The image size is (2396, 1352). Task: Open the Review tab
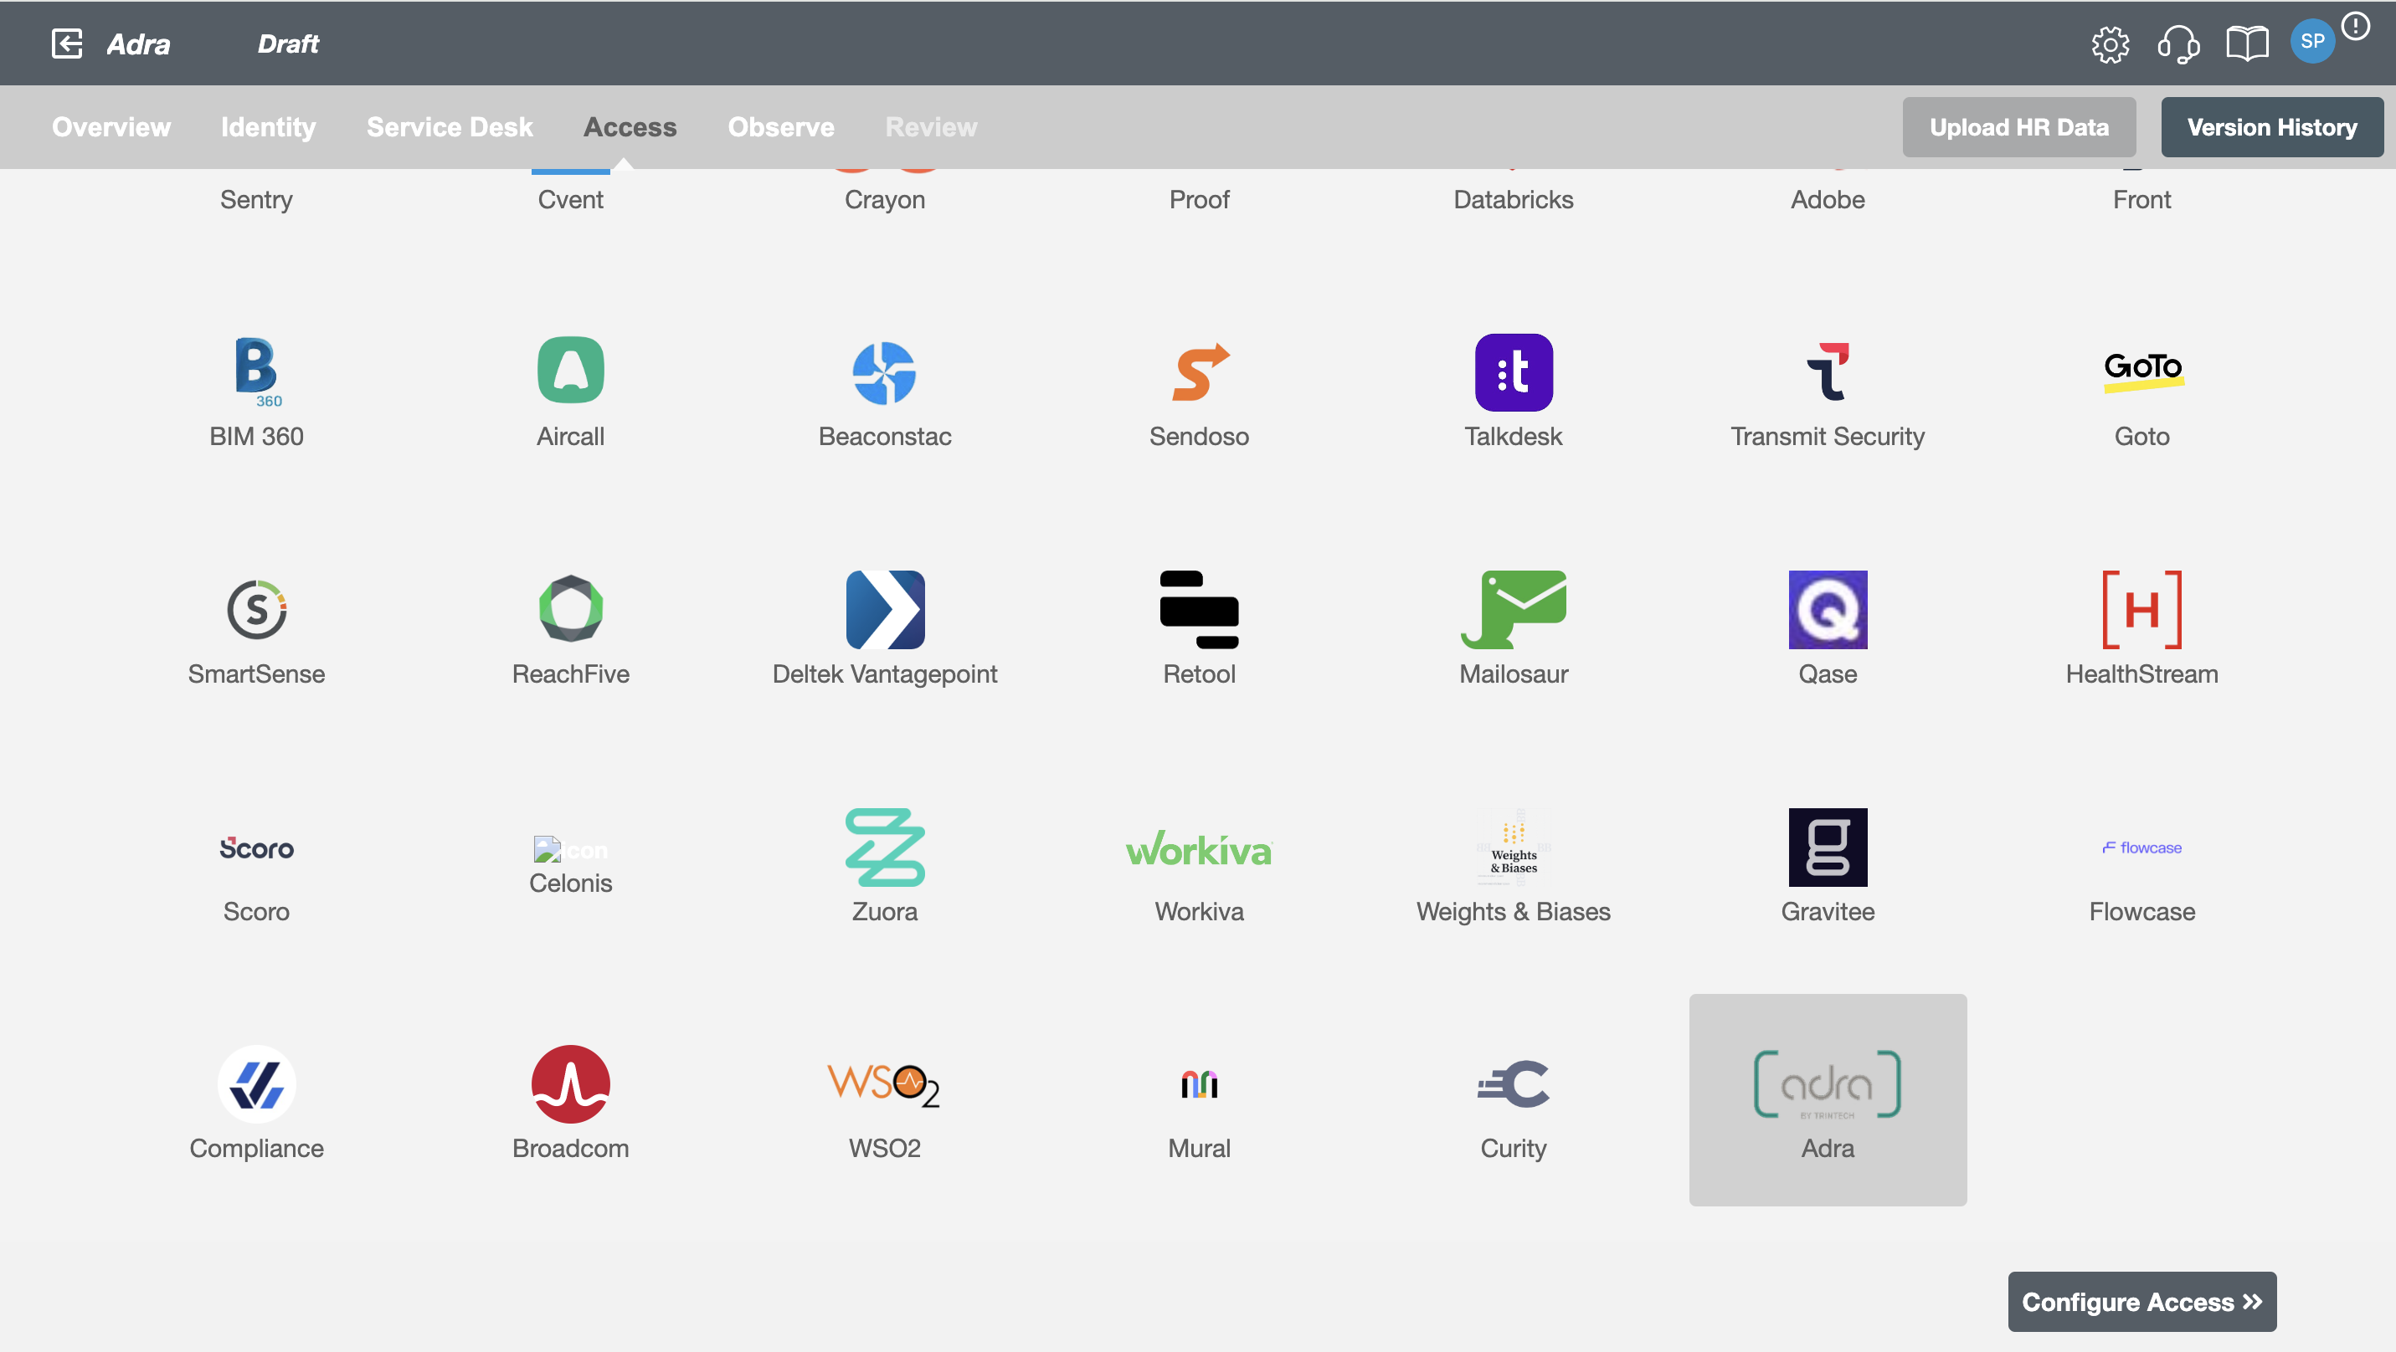pyautogui.click(x=931, y=127)
